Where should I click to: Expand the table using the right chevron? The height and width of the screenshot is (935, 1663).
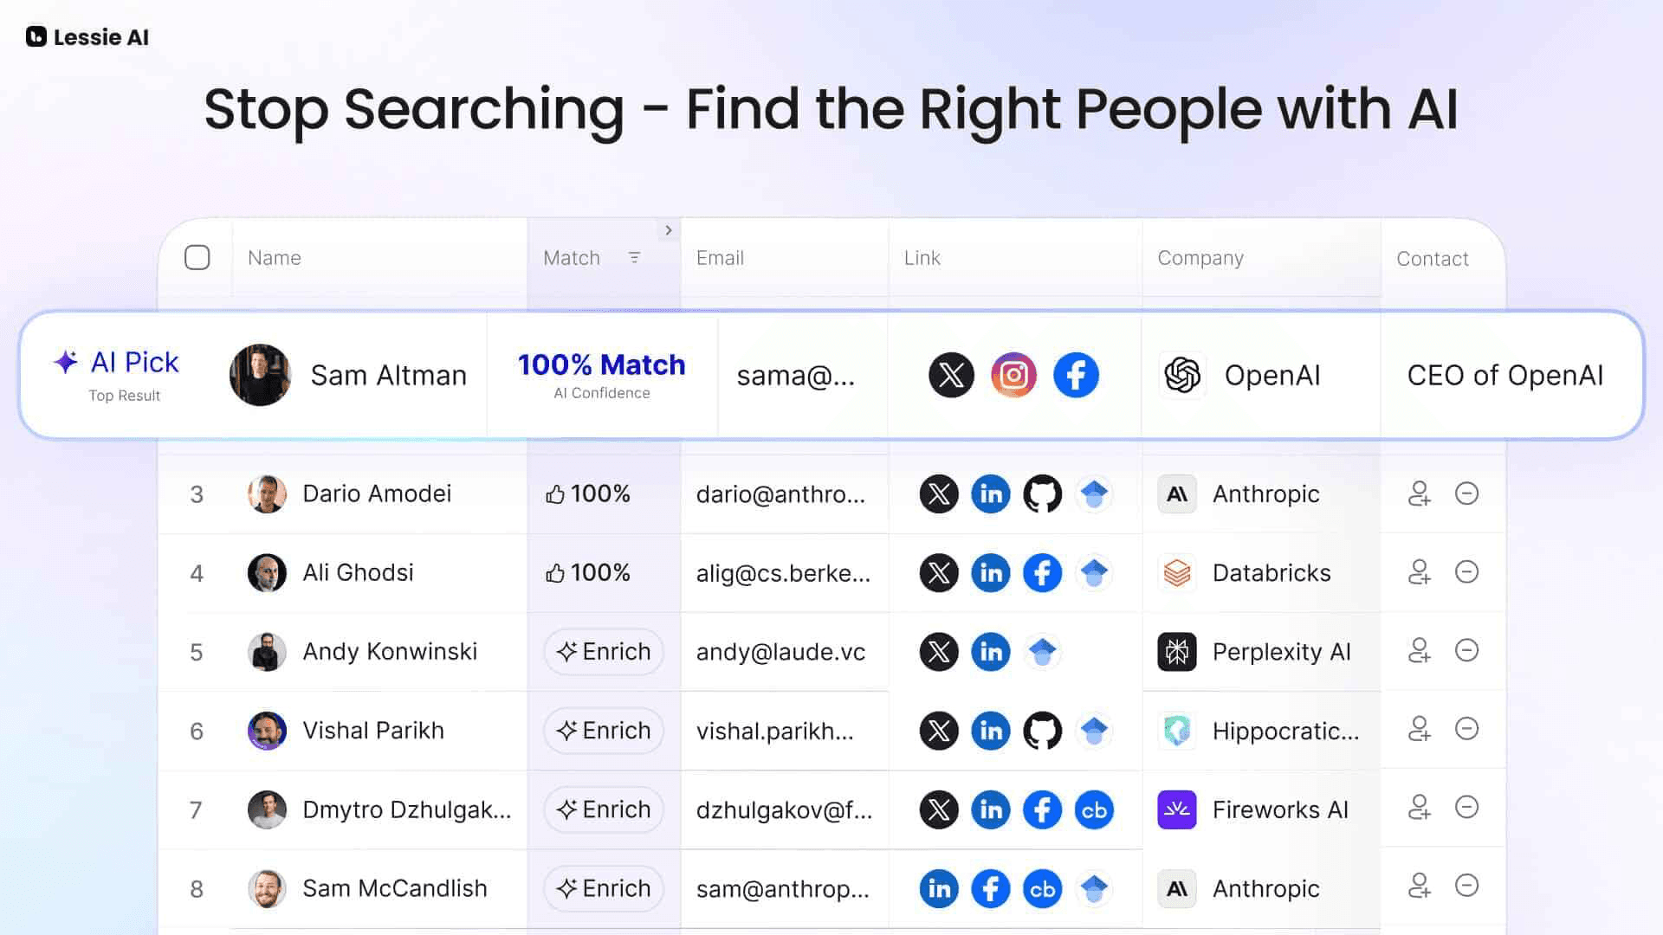click(x=668, y=230)
